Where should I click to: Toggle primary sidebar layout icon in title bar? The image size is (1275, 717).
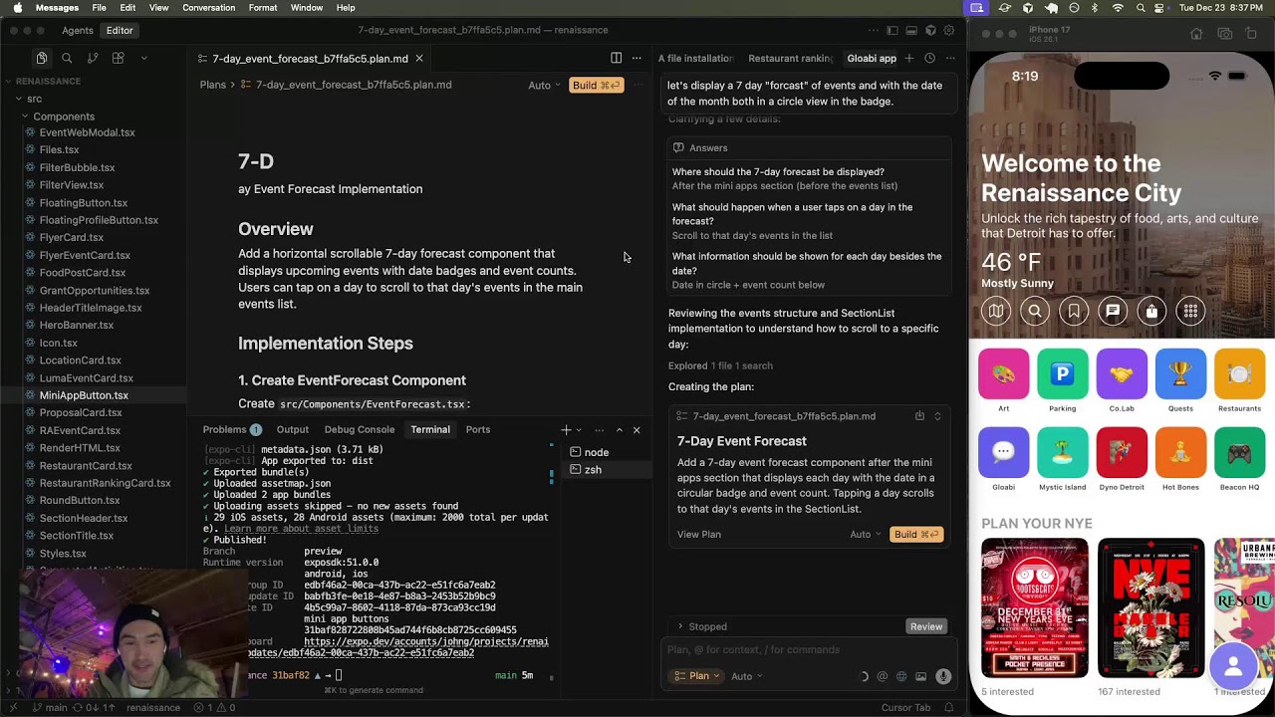892,30
